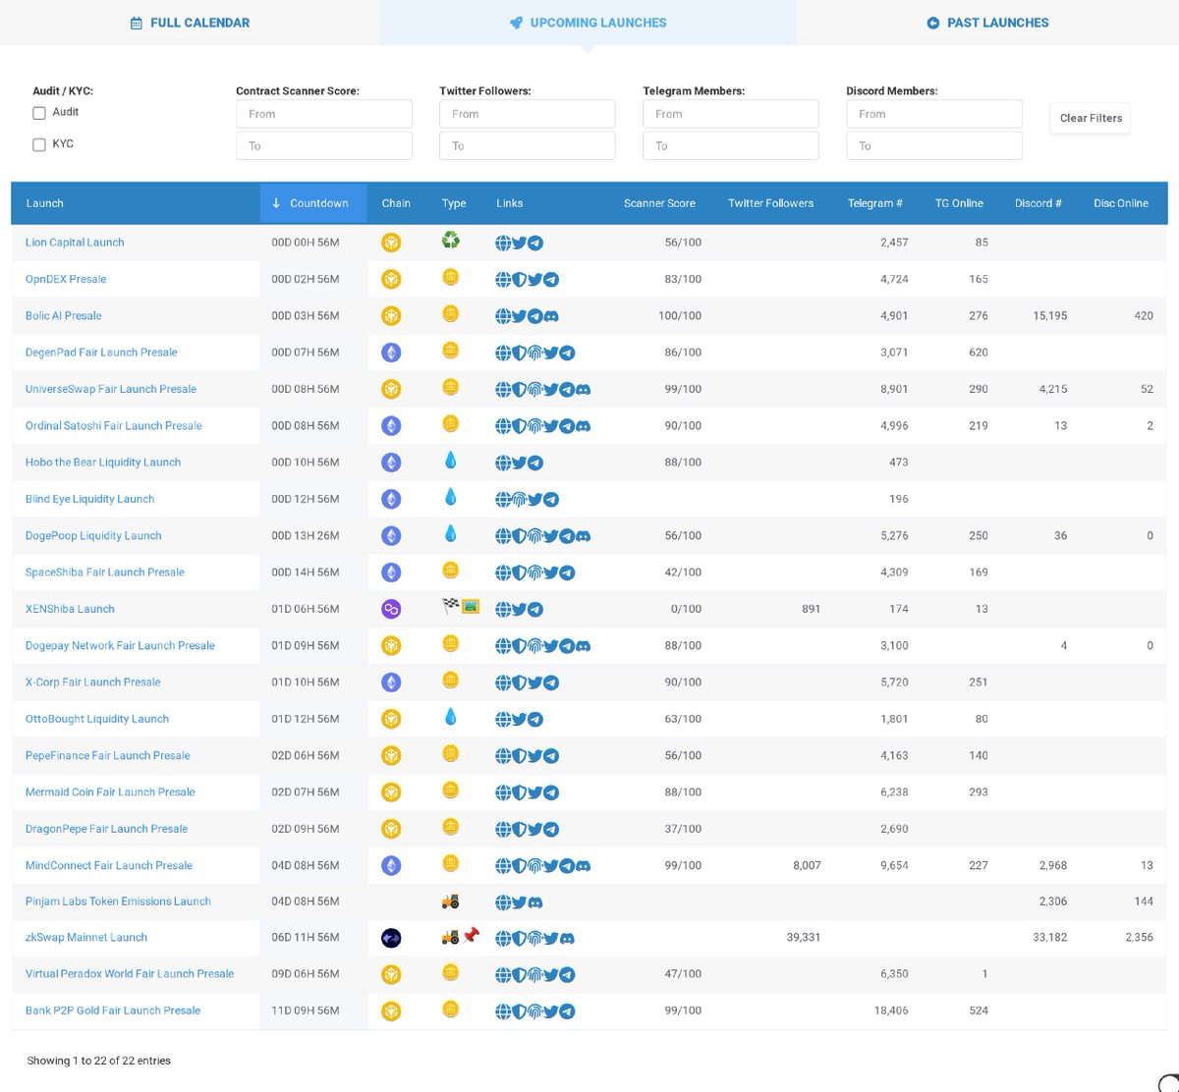Click pushpin icon in zkSwap Mainnet row
Viewport: 1179px width, 1092px height.
click(471, 934)
